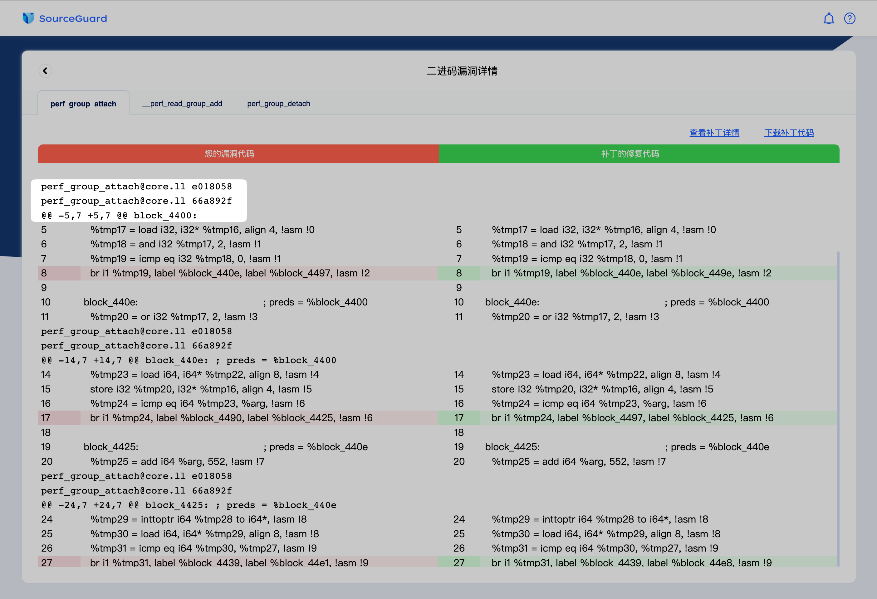Select highlighted vulnerable line 8 with block_4497
877x599 pixels.
(x=229, y=273)
